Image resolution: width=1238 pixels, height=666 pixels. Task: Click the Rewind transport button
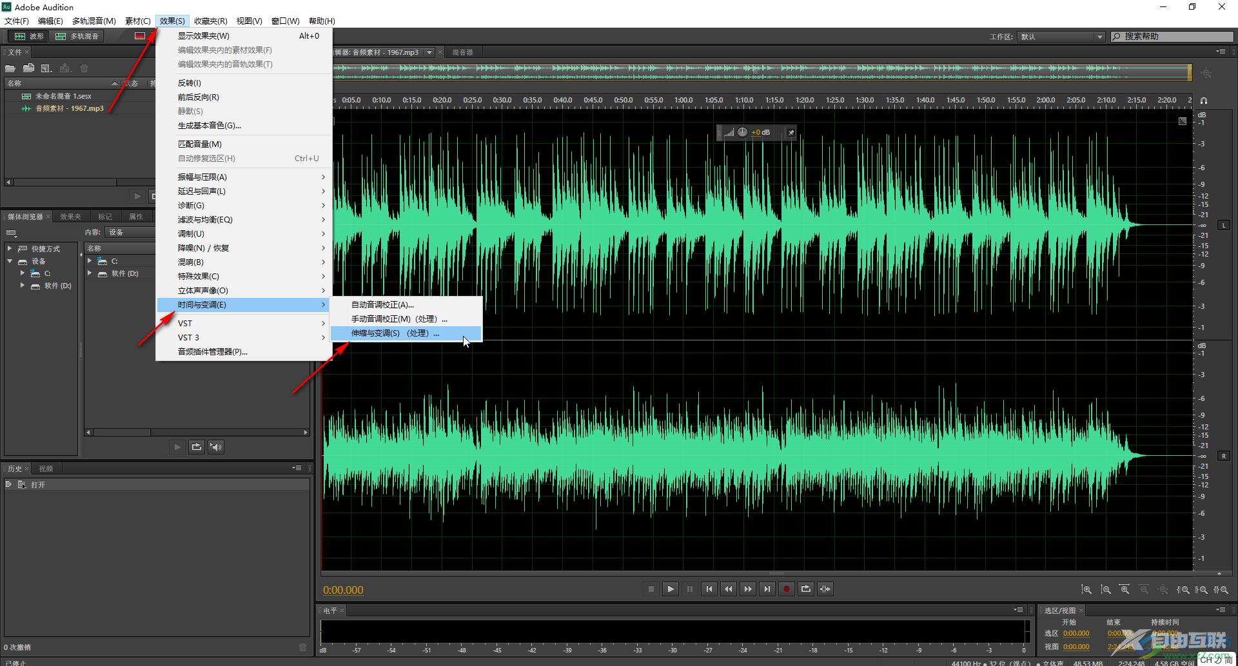[x=729, y=589]
